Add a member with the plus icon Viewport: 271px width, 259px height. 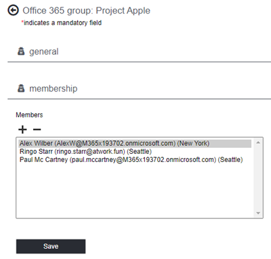(22, 129)
